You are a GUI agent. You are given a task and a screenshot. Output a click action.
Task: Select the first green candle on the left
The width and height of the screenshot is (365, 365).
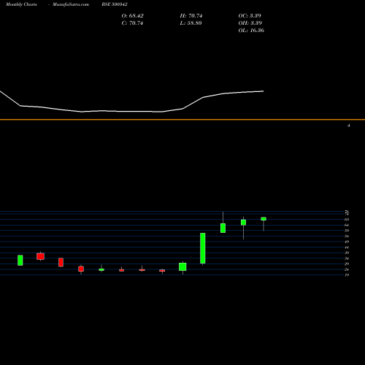point(20,260)
